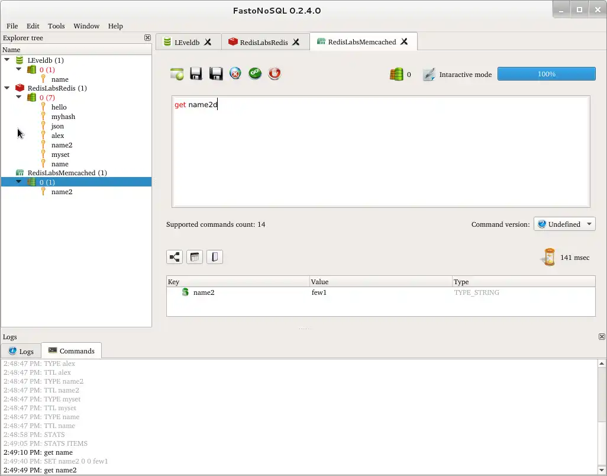Switch output to text view icon
Image resolution: width=607 pixels, height=476 pixels.
(215, 257)
